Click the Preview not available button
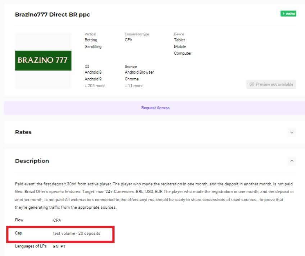 (271, 84)
